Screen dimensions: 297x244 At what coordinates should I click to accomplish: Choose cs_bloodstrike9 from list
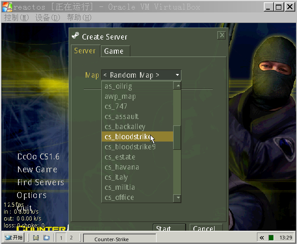click(x=137, y=147)
